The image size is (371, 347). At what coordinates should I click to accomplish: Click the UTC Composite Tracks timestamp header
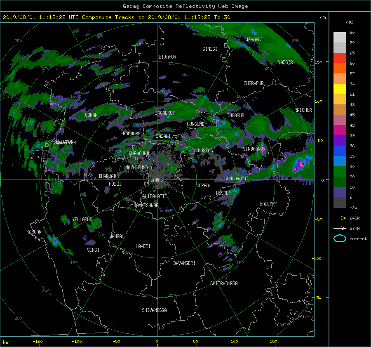[116, 17]
